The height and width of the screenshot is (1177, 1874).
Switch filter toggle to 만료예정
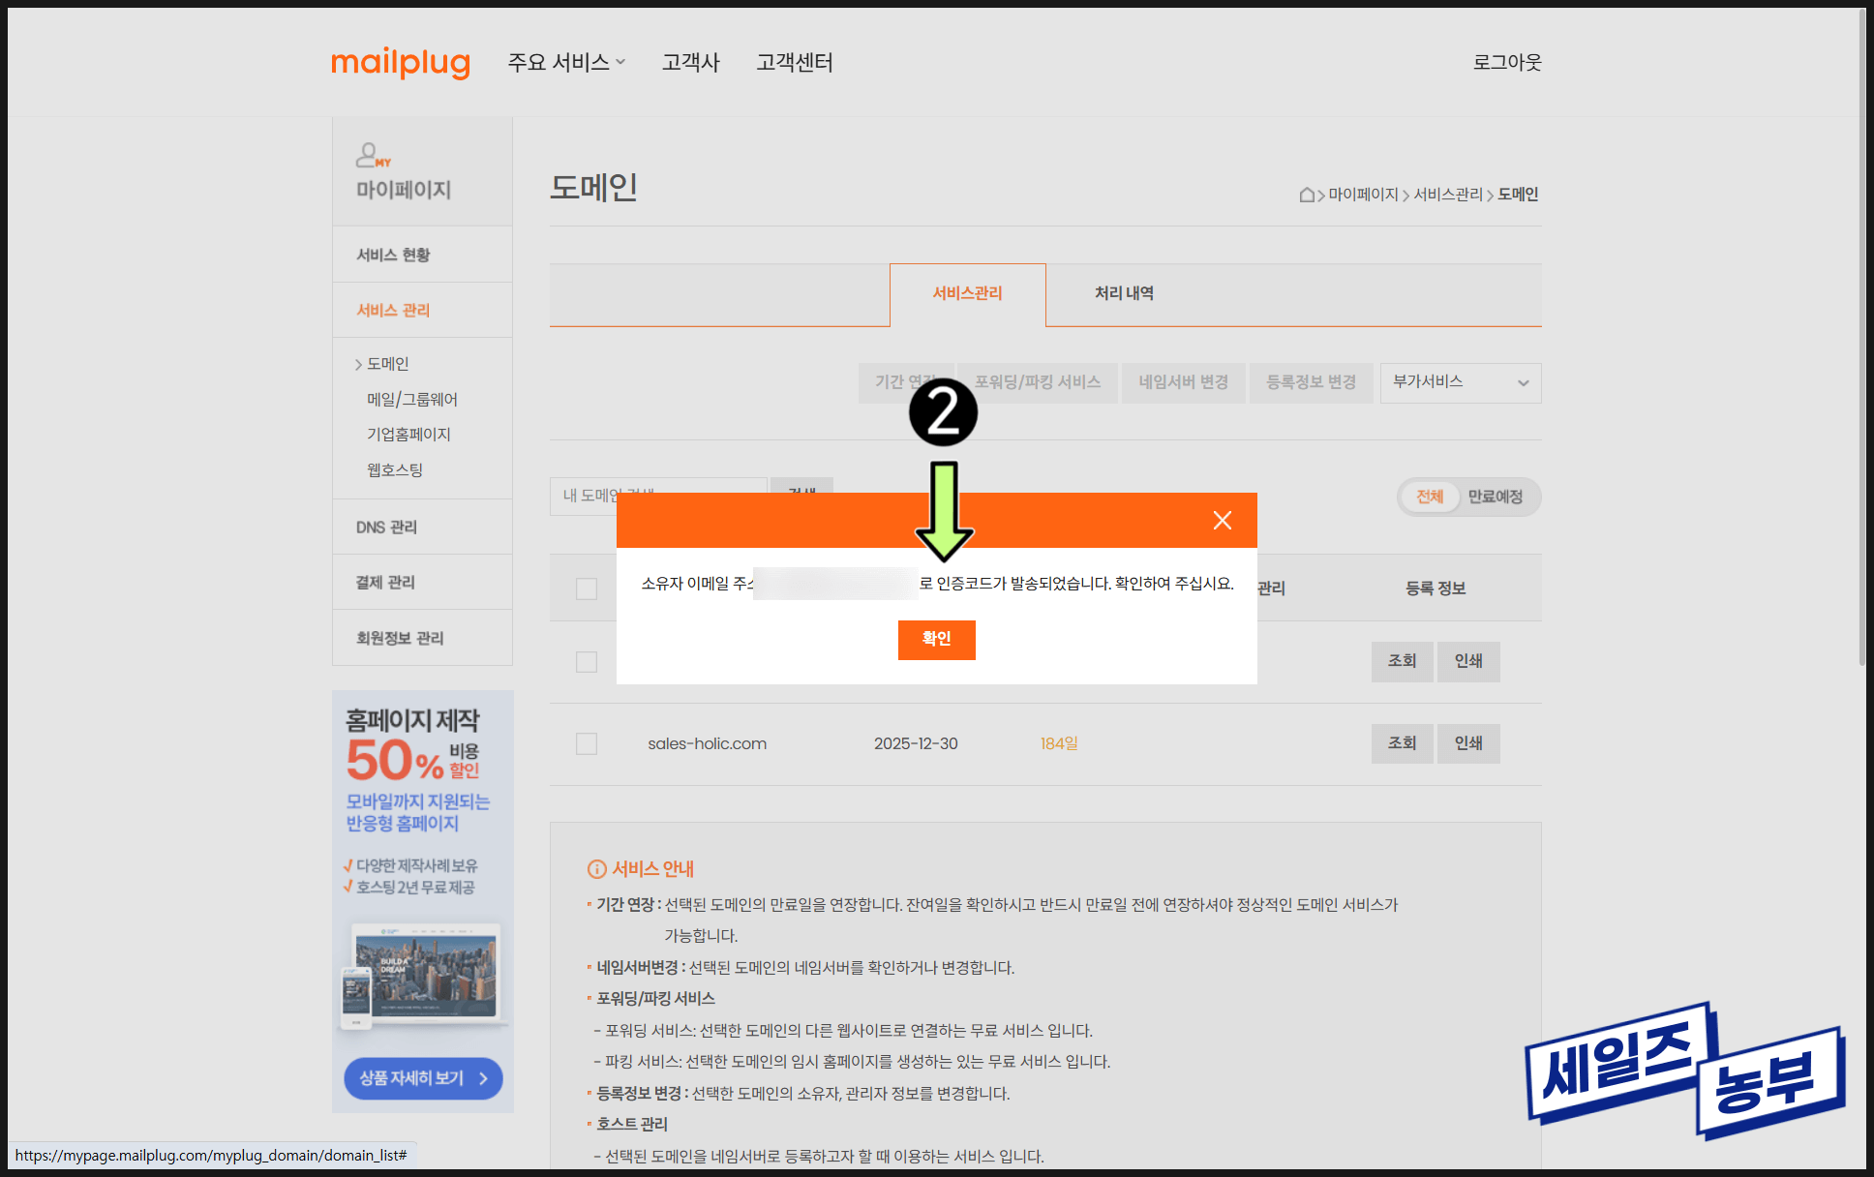(1495, 497)
